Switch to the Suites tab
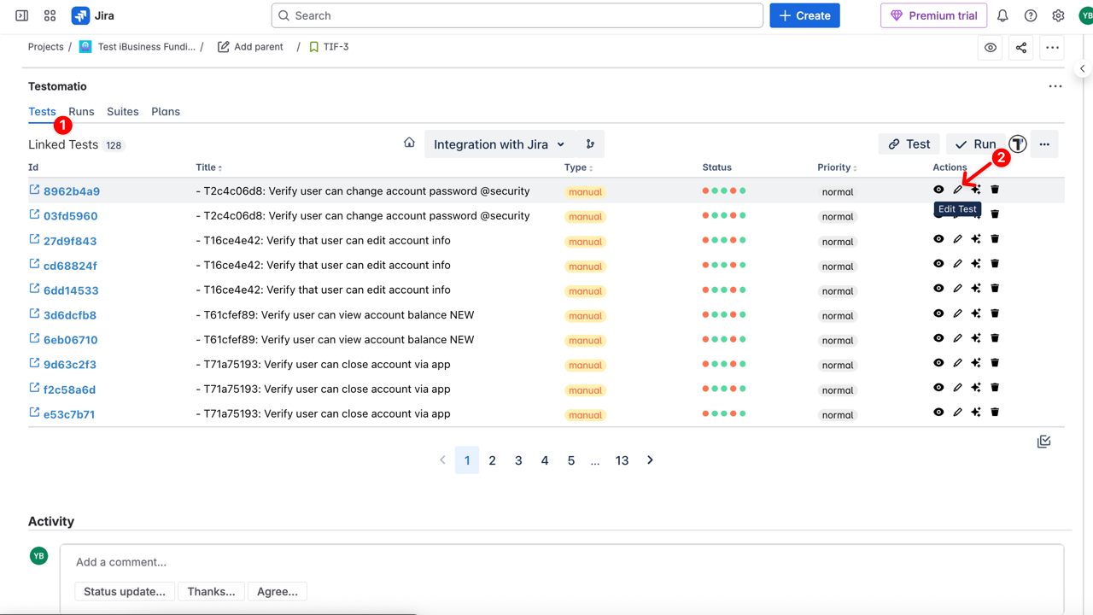The image size is (1093, 615). (x=122, y=112)
